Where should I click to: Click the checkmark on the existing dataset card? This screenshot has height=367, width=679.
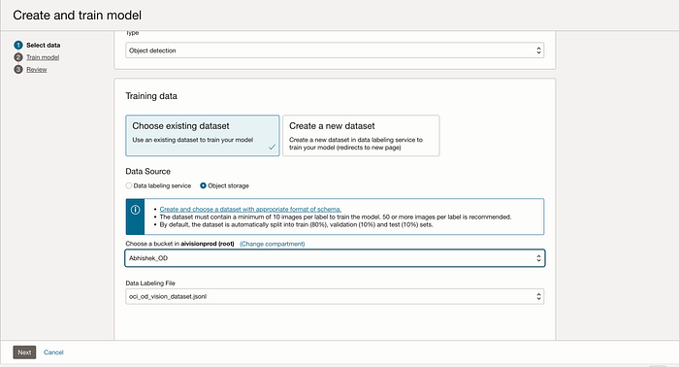click(272, 148)
